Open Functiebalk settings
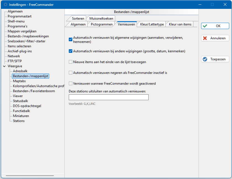232x179 pixels. click(21, 111)
